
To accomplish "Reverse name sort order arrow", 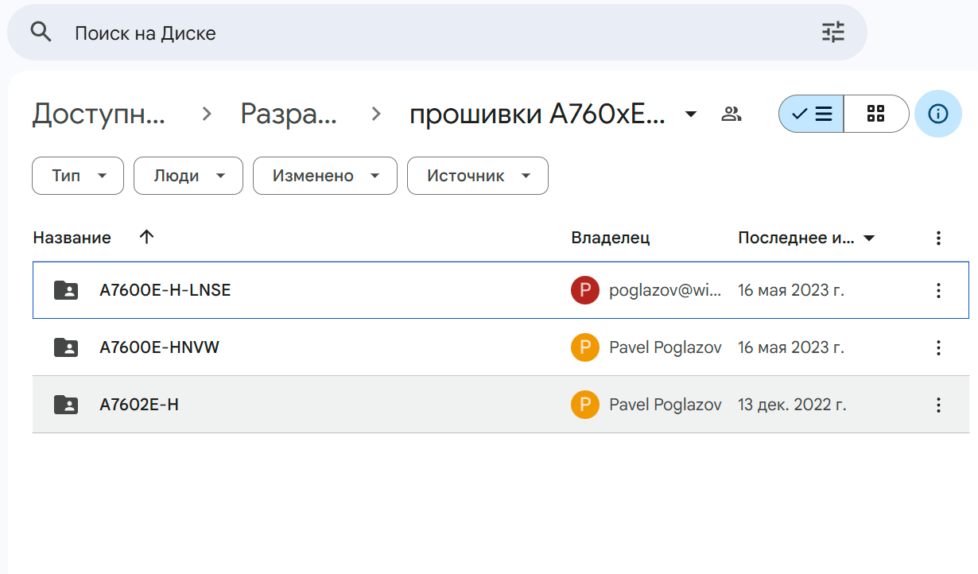I will point(146,237).
